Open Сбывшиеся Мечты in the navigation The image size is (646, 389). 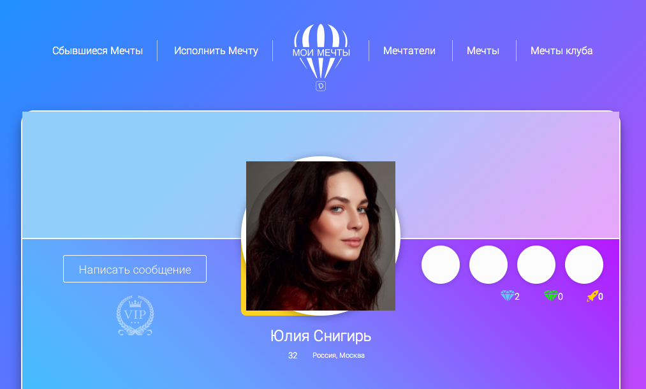tap(98, 50)
